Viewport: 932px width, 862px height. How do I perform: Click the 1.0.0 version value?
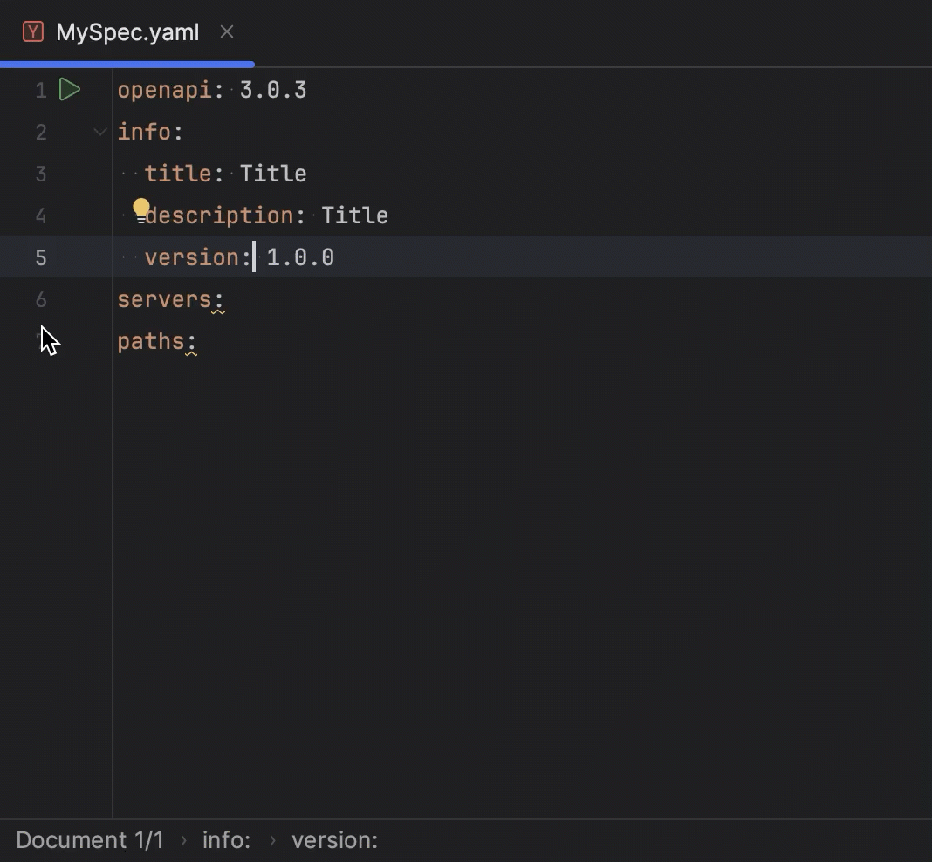coord(299,257)
